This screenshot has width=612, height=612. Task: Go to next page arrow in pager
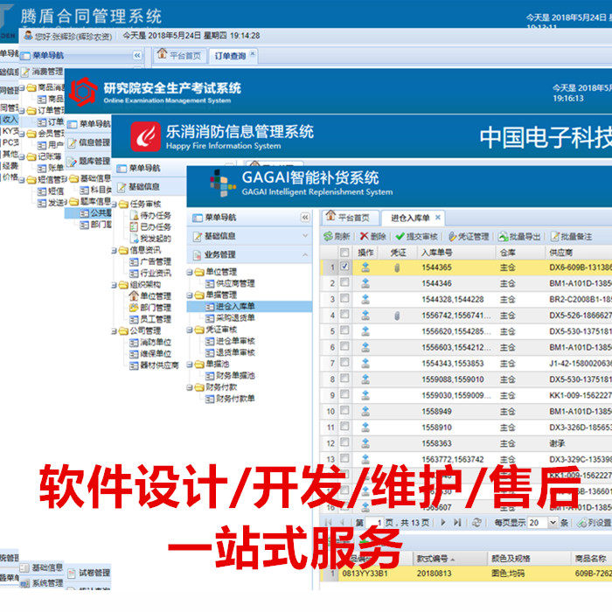[443, 522]
